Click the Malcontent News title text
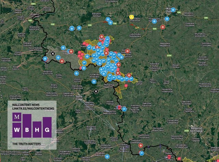219x162 pixels. 26,104
